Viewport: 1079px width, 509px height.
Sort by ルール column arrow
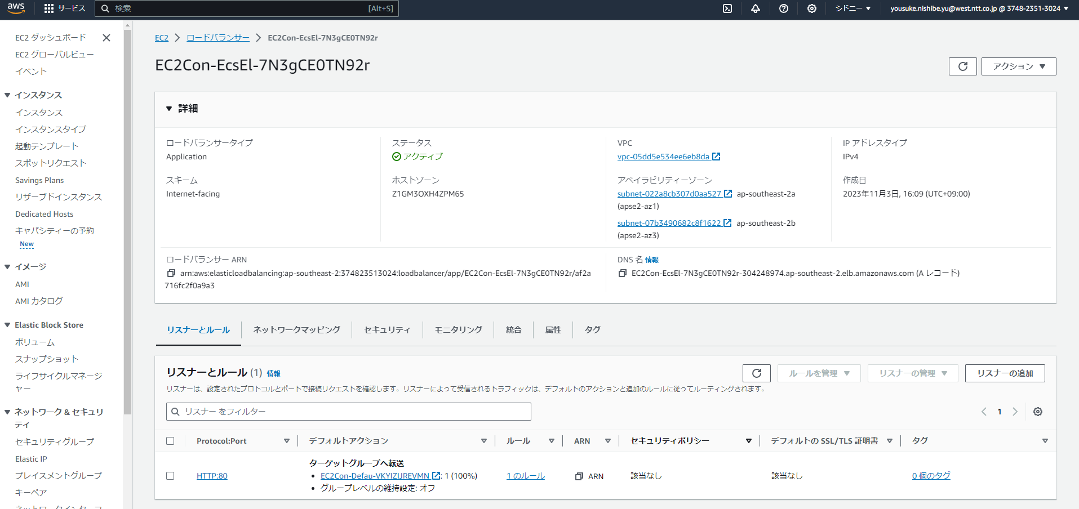552,441
